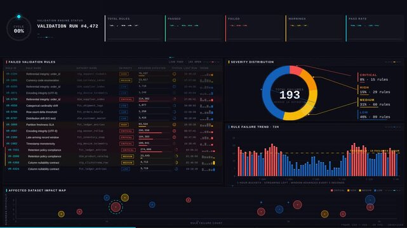The image size is (407, 228).
Task: Click the Failed Validation Rules panel title
Action: 32,62
